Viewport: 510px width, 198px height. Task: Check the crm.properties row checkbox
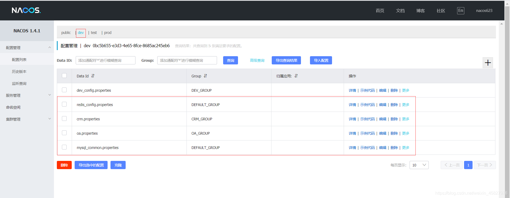click(64, 118)
